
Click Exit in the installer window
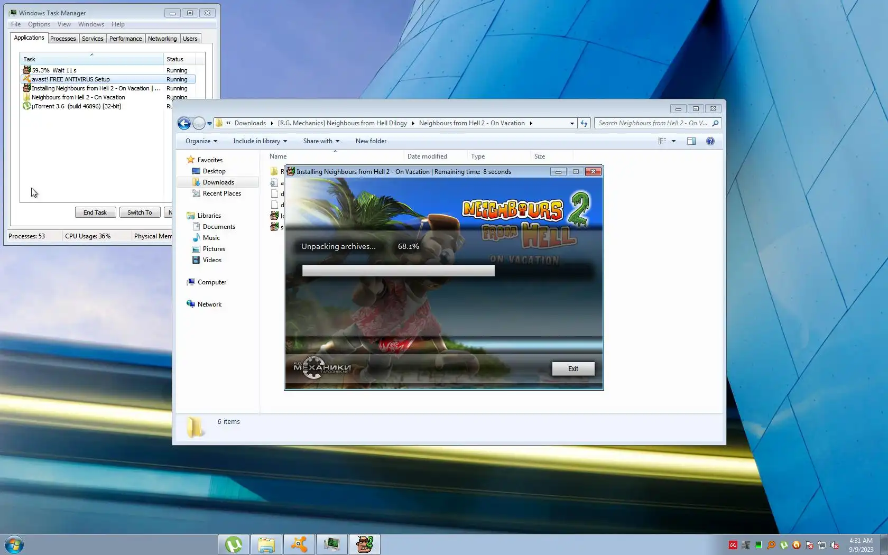(573, 369)
